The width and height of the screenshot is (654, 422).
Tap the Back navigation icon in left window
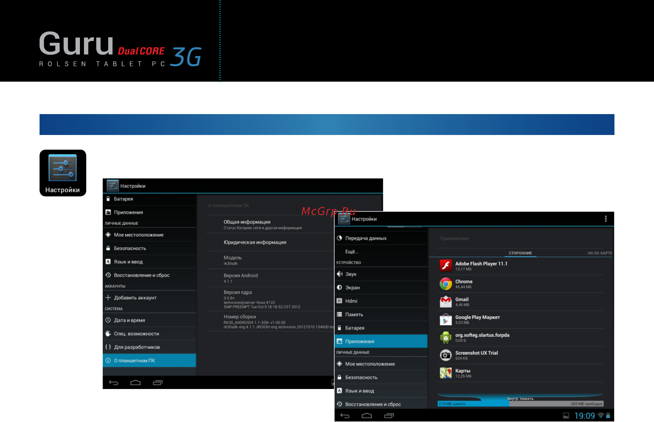113,382
